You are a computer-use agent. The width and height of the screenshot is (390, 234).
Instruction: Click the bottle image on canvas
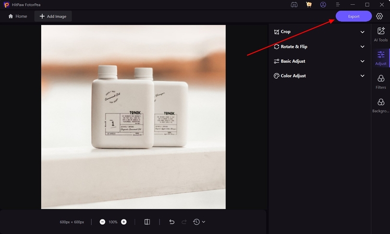pos(133,117)
